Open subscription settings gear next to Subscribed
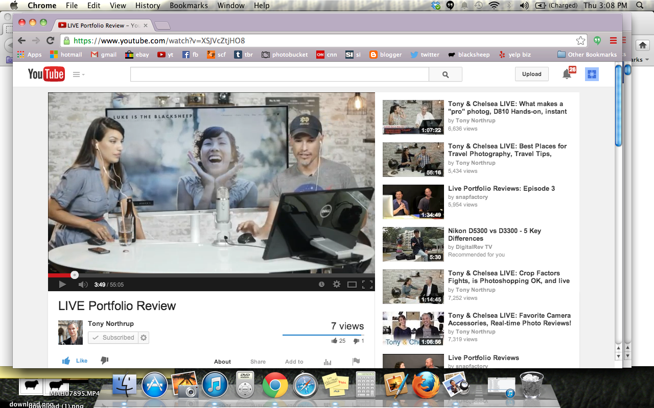This screenshot has width=654, height=408. point(144,338)
